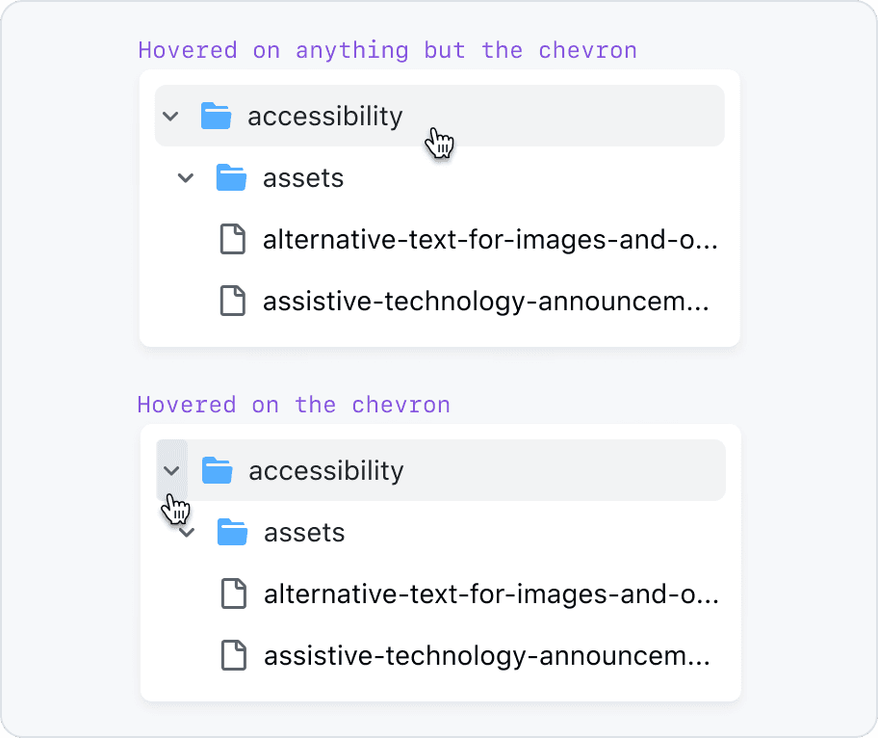
Task: Click assets folder icon in the second panel
Action: point(233,533)
